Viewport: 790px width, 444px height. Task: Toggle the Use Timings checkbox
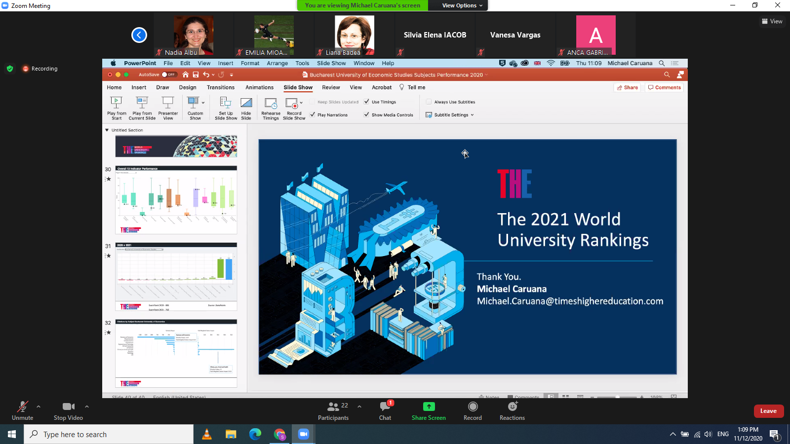367,102
